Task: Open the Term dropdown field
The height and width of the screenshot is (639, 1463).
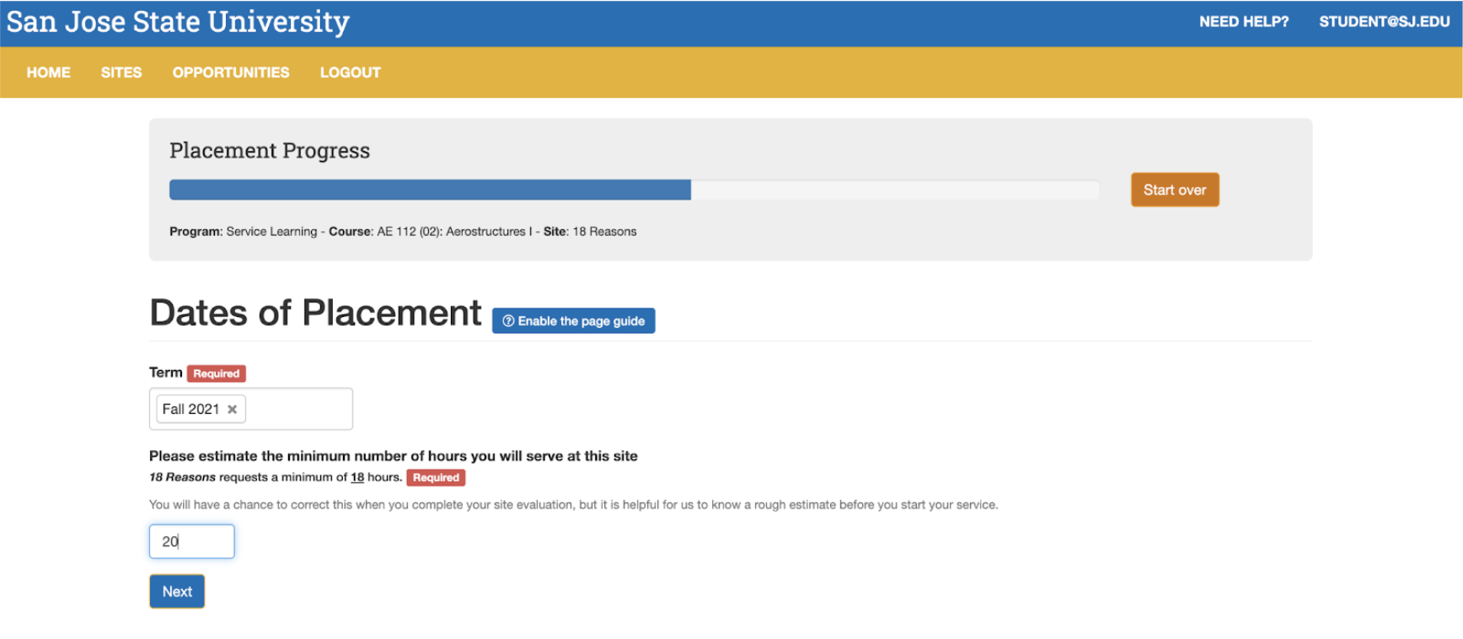Action: [x=299, y=410]
